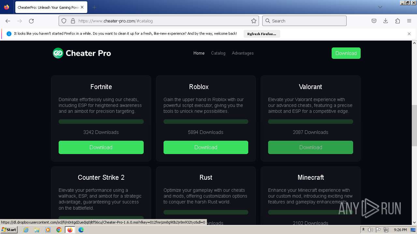Click the 3242 Downloads text
The image size is (417, 234).
(x=101, y=132)
